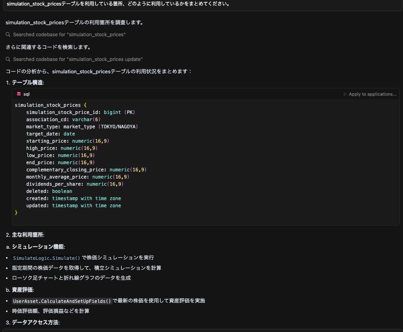Click the search icon on 'simulation_stock_prices update' line
This screenshot has width=403, height=332.
tap(8, 59)
